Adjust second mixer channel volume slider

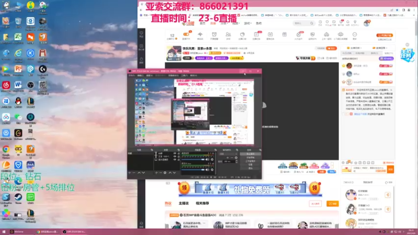tap(193, 170)
